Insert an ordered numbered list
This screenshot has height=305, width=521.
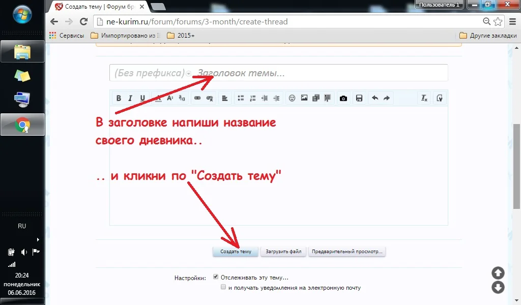[x=252, y=98]
